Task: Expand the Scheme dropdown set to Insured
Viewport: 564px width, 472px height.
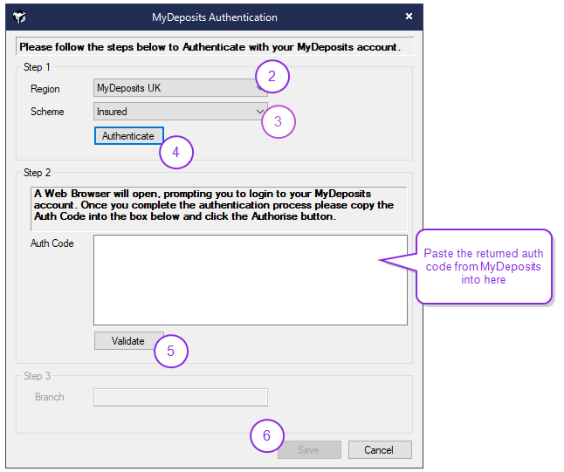Action: (180, 112)
